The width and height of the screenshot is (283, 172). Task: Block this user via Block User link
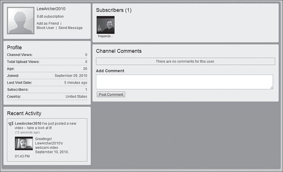click(x=45, y=28)
